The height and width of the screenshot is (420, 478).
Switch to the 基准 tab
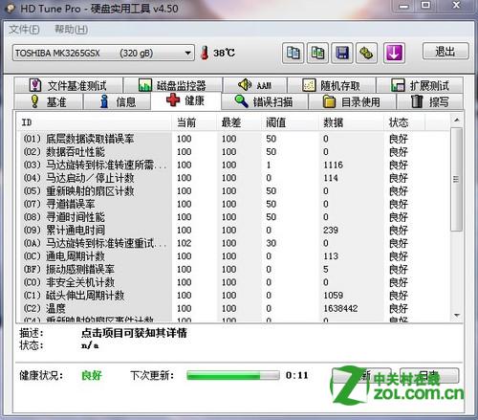(48, 102)
